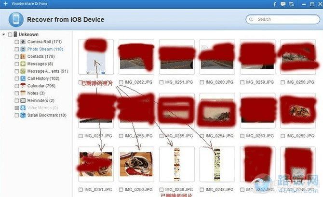Enable checkbox for IMG_0262.JPG

coord(121,82)
